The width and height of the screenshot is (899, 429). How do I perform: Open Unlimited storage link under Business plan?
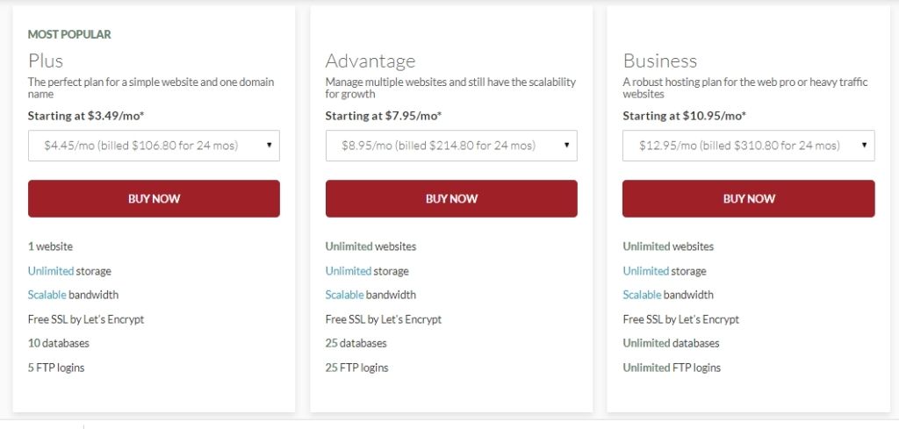coord(646,271)
